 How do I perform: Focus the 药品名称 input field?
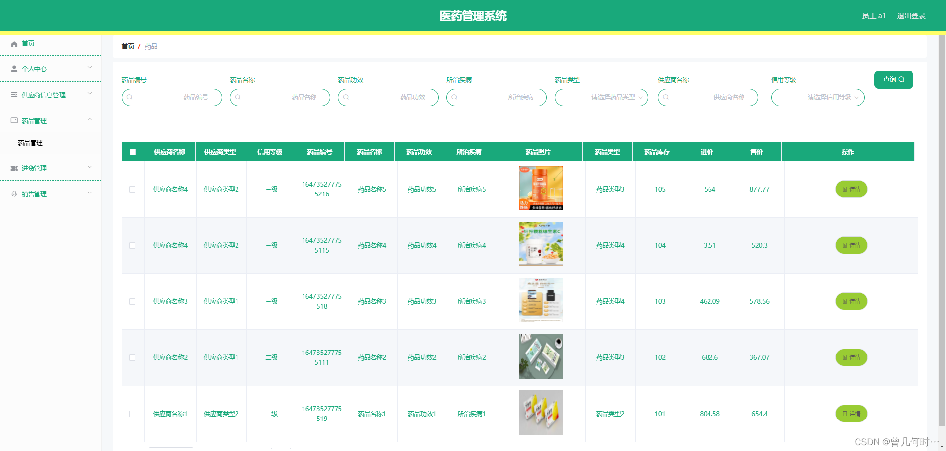pos(280,97)
